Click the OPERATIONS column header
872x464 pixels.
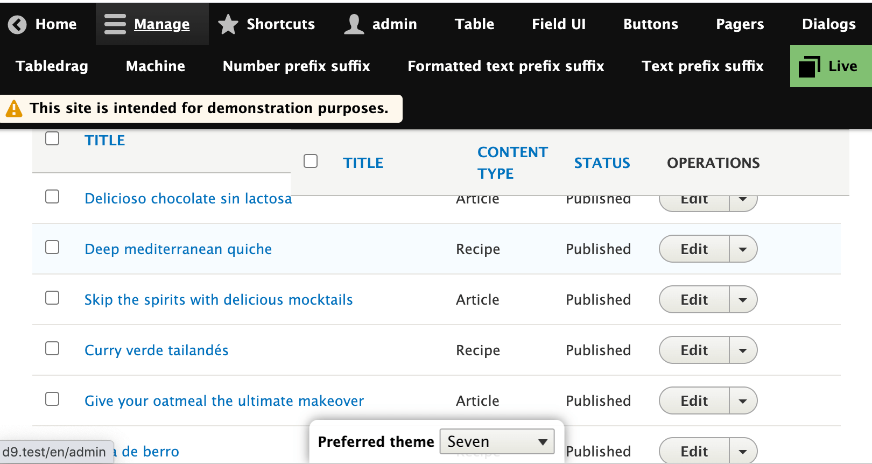click(713, 163)
